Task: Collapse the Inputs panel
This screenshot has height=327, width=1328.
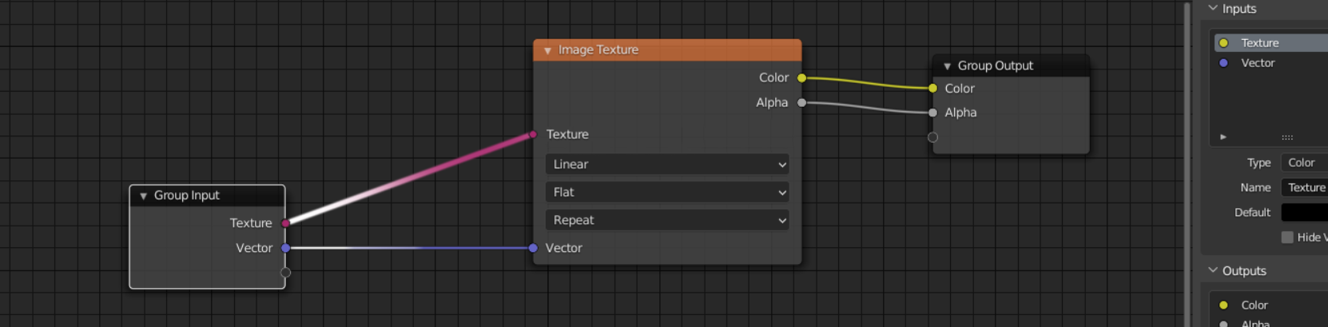Action: pos(1213,9)
